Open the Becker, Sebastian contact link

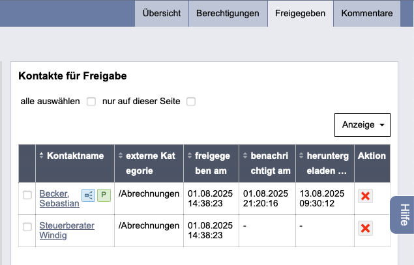click(59, 199)
